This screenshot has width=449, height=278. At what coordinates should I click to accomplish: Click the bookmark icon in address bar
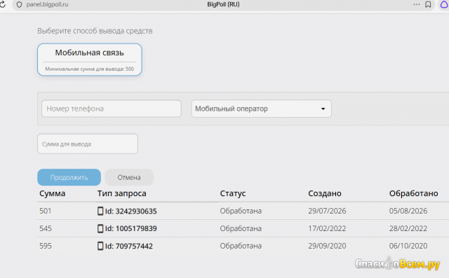pos(428,5)
